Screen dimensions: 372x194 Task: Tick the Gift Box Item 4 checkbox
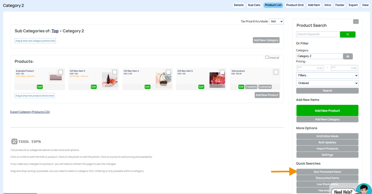coord(168,72)
